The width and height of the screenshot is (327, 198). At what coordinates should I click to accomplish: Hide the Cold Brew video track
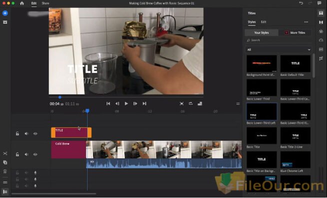(x=35, y=155)
